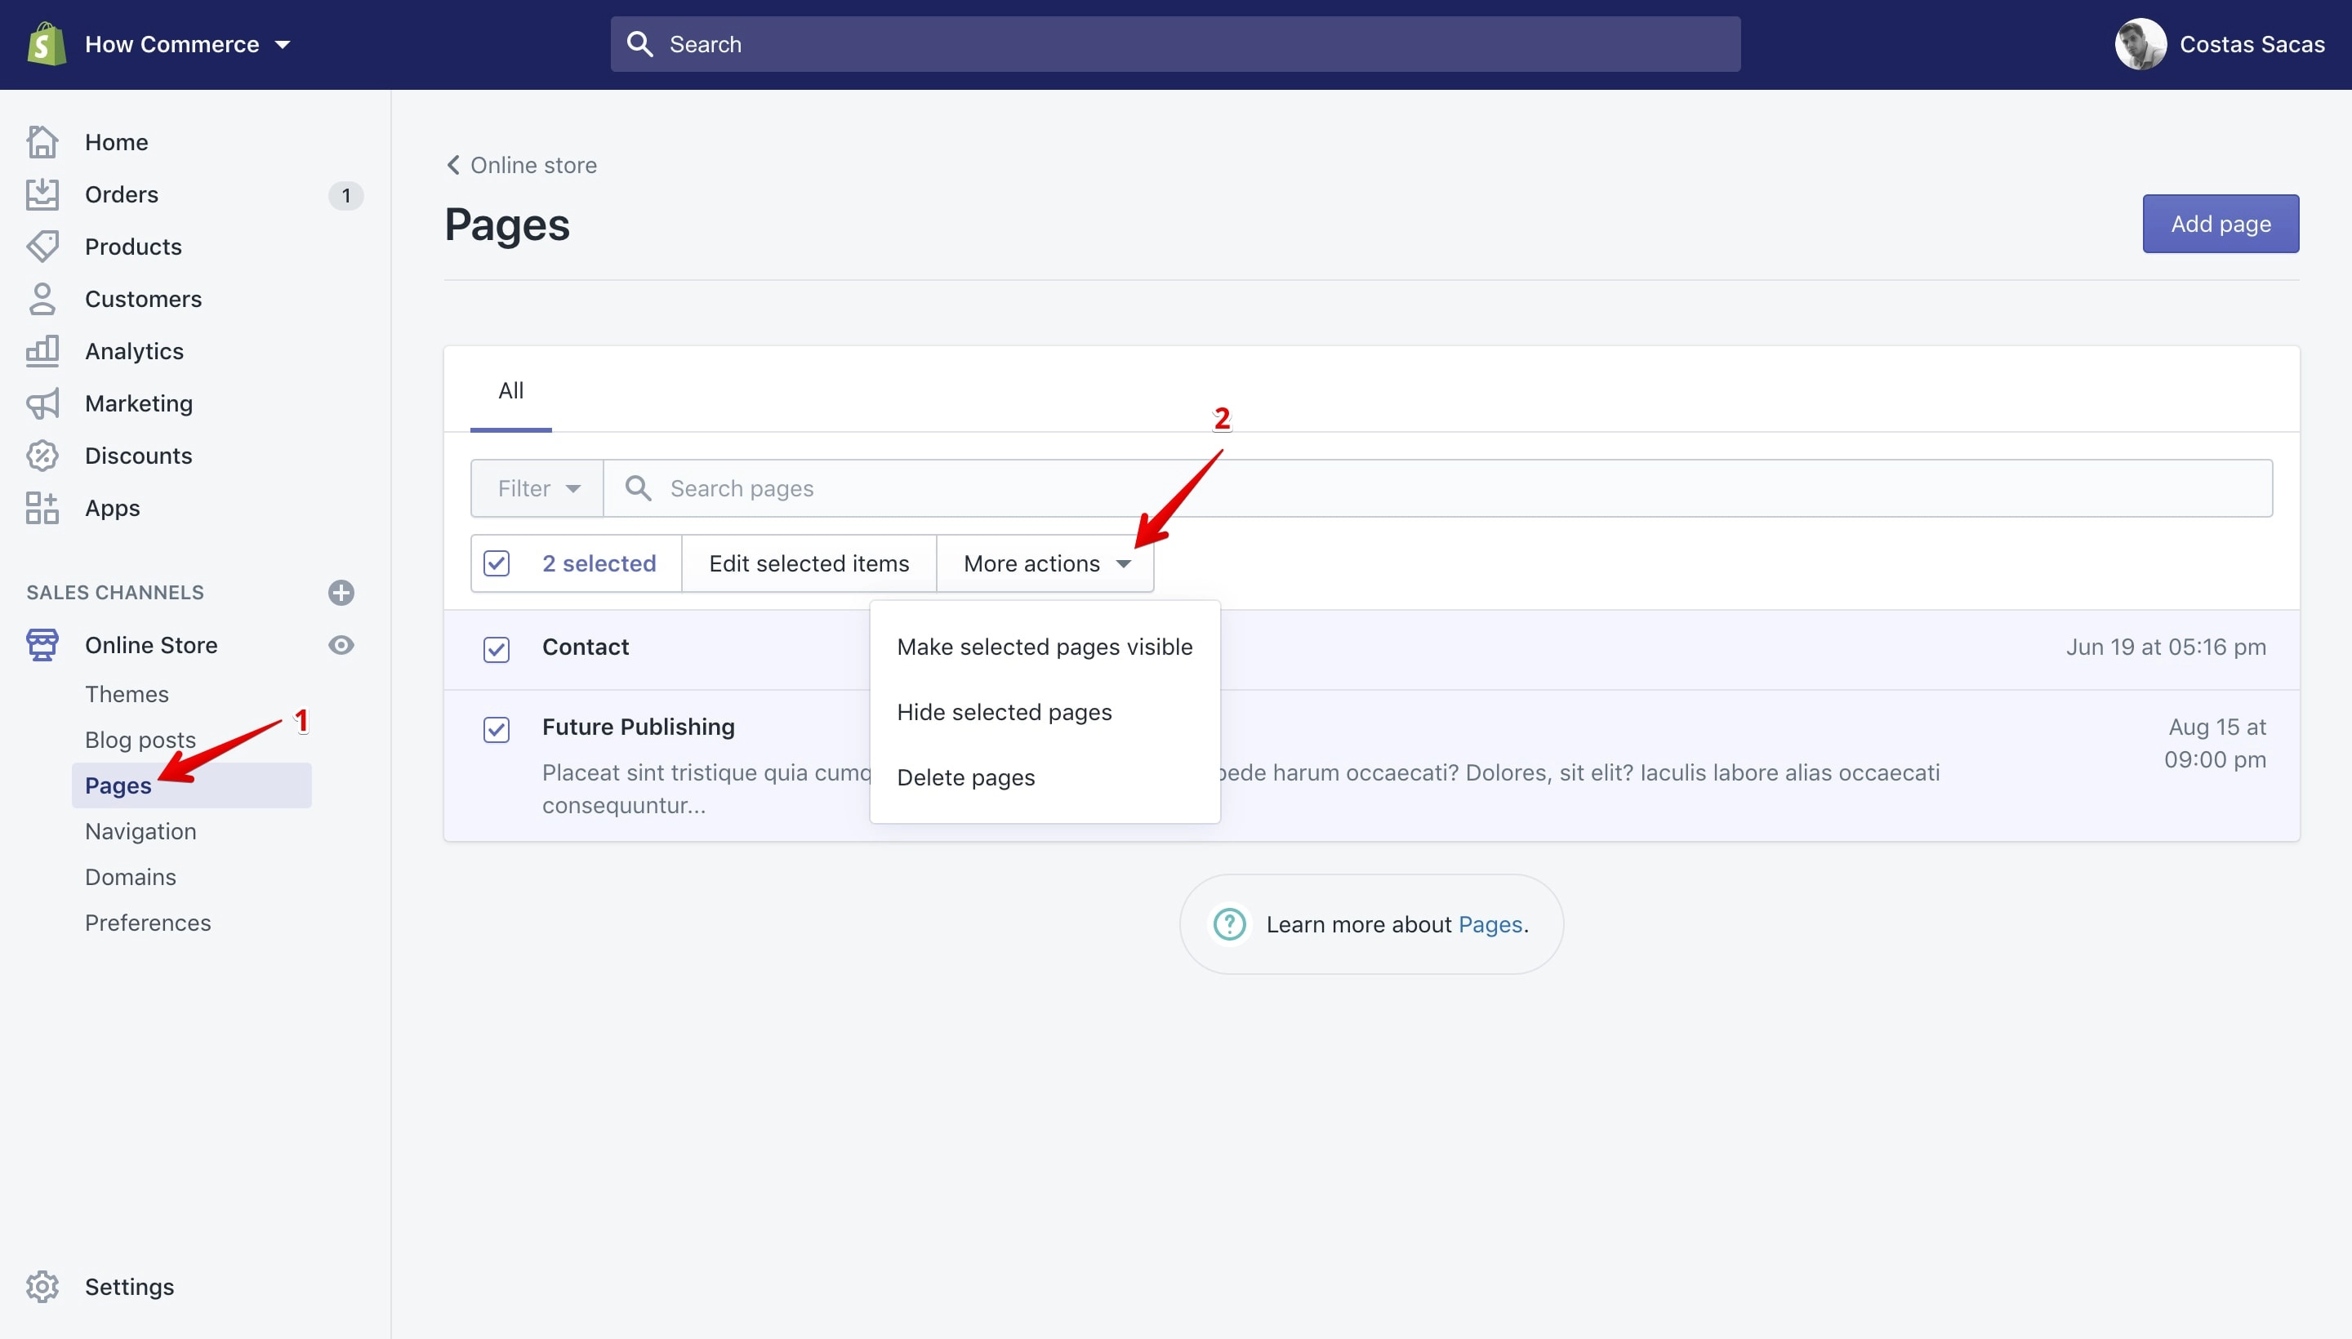Uncheck the Future Publishing page checkbox

click(x=497, y=729)
